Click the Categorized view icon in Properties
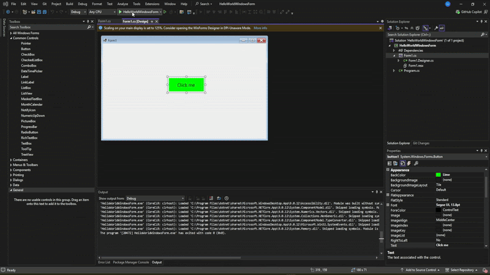This screenshot has width=490, height=275. click(x=390, y=163)
